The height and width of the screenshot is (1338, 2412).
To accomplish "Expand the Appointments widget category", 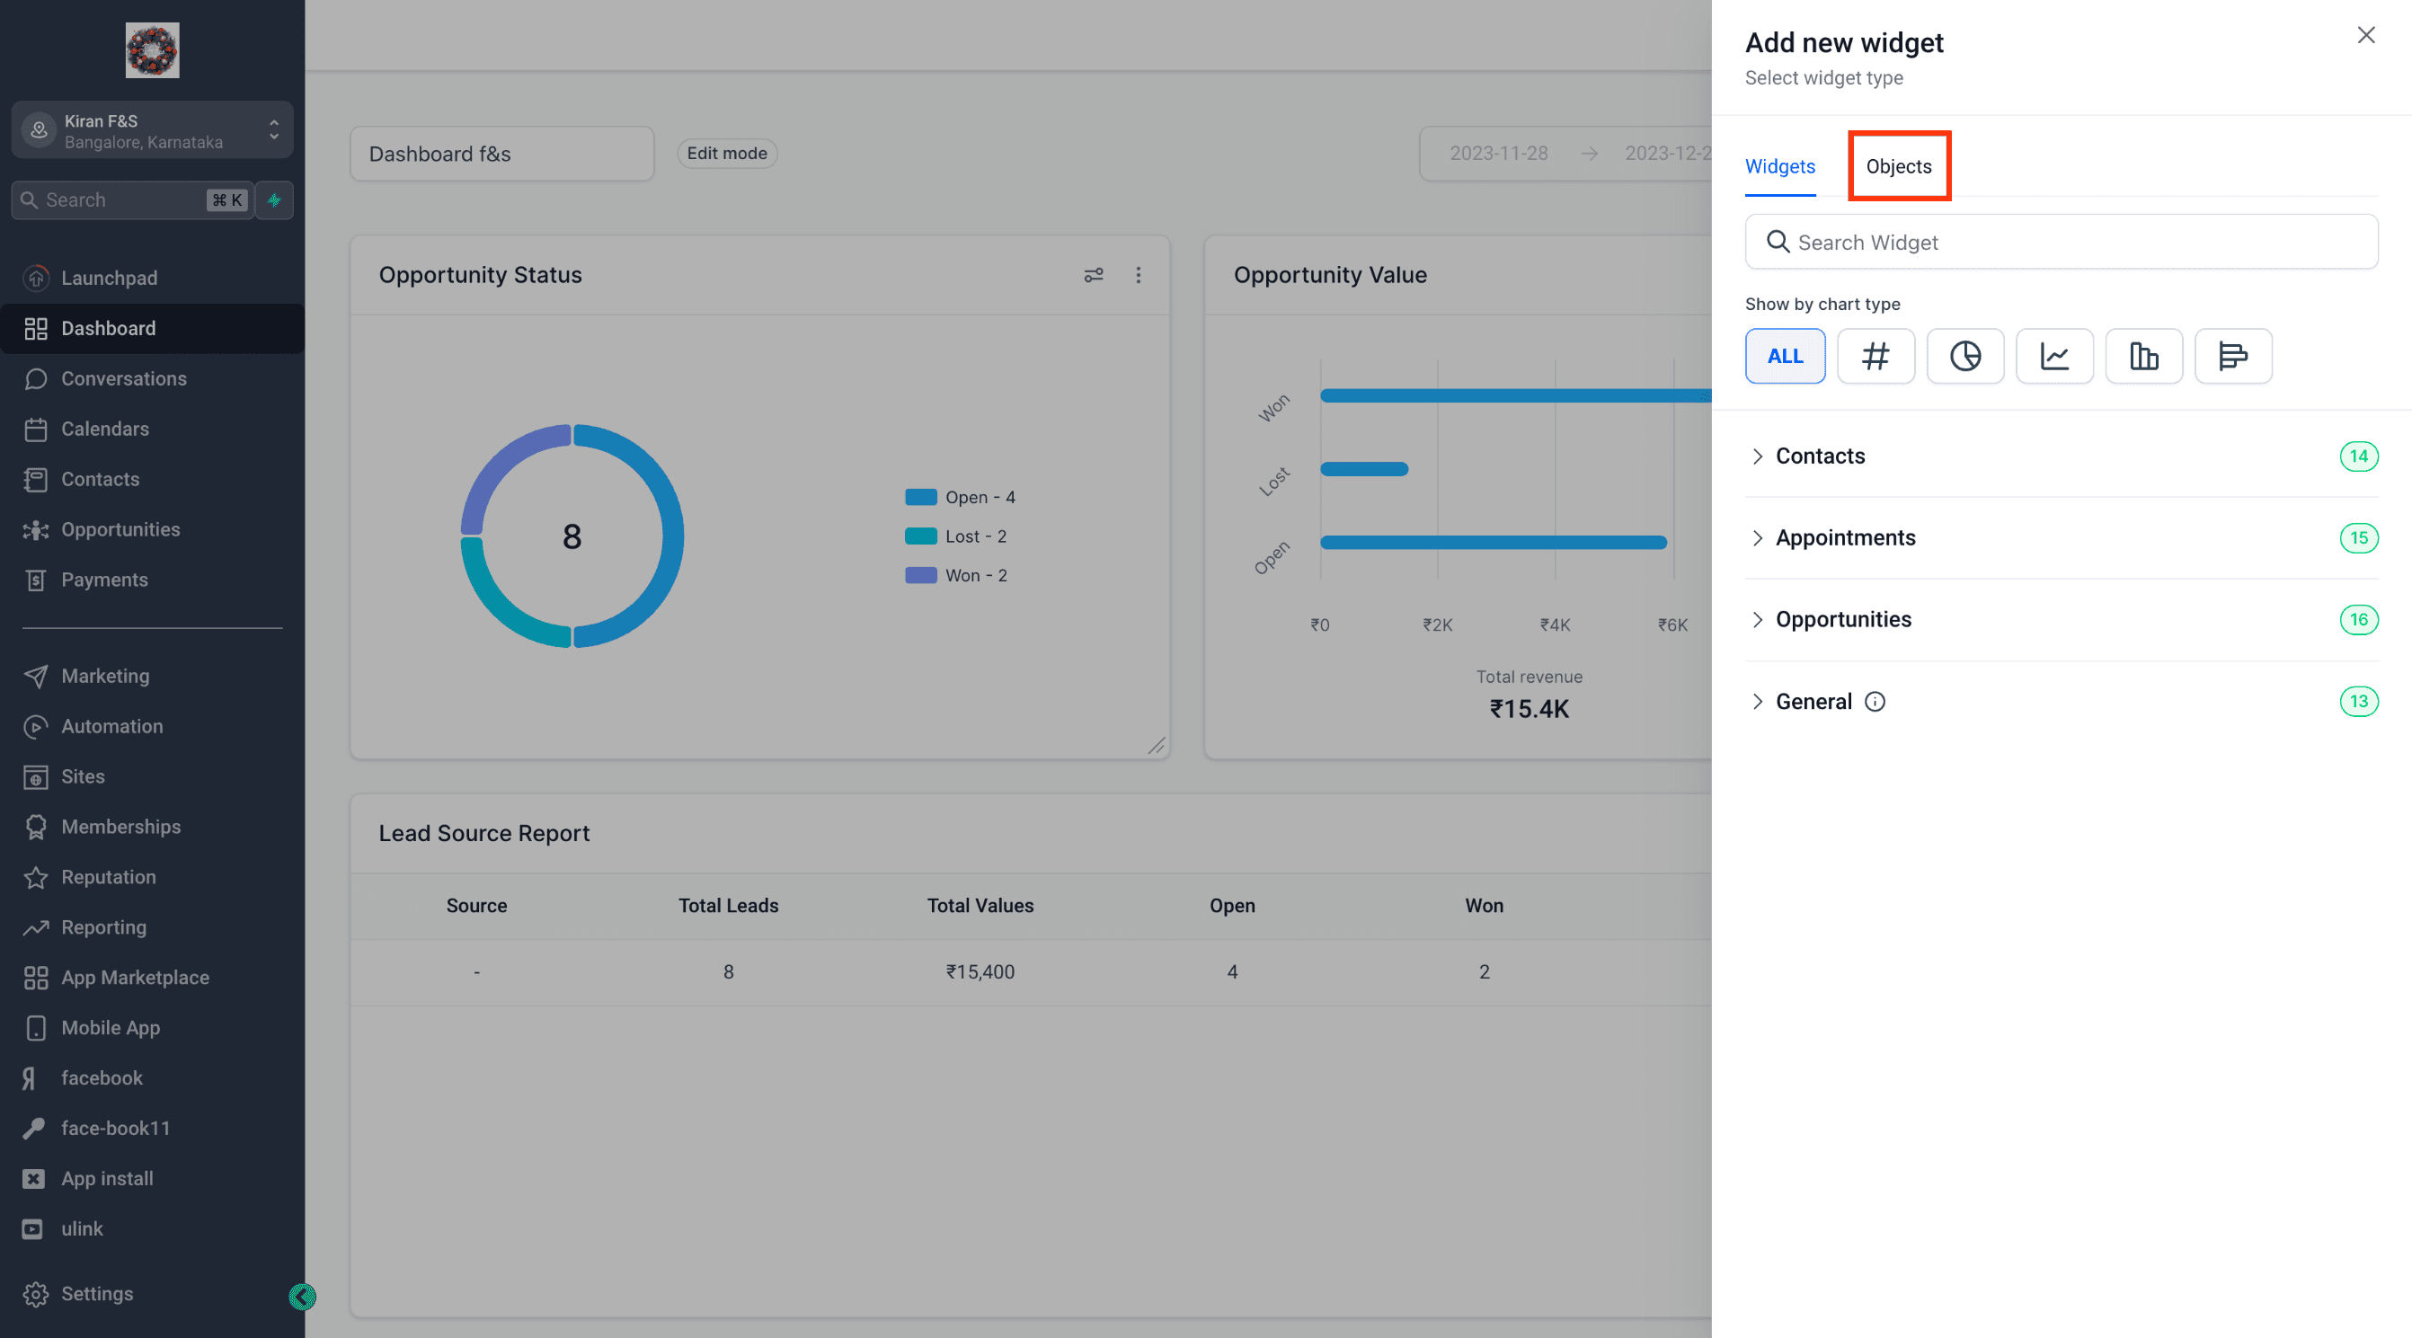I will click(2061, 537).
